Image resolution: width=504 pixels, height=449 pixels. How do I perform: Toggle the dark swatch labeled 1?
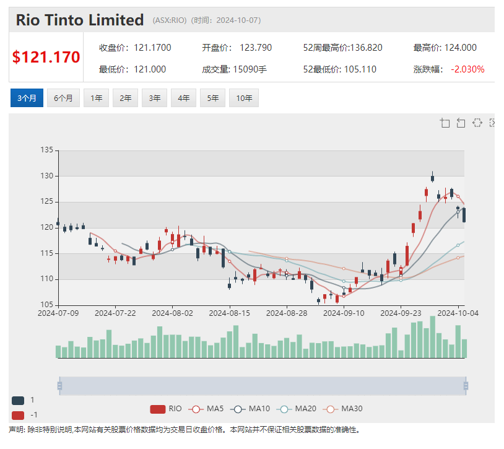point(18,401)
